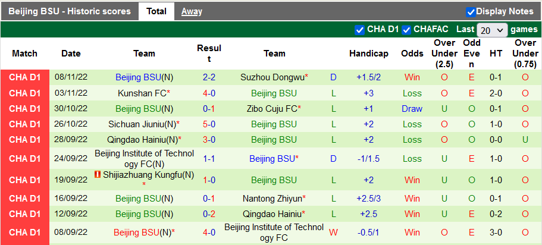Click the HT column header
Viewport: 542px width, 245px height.
point(496,54)
